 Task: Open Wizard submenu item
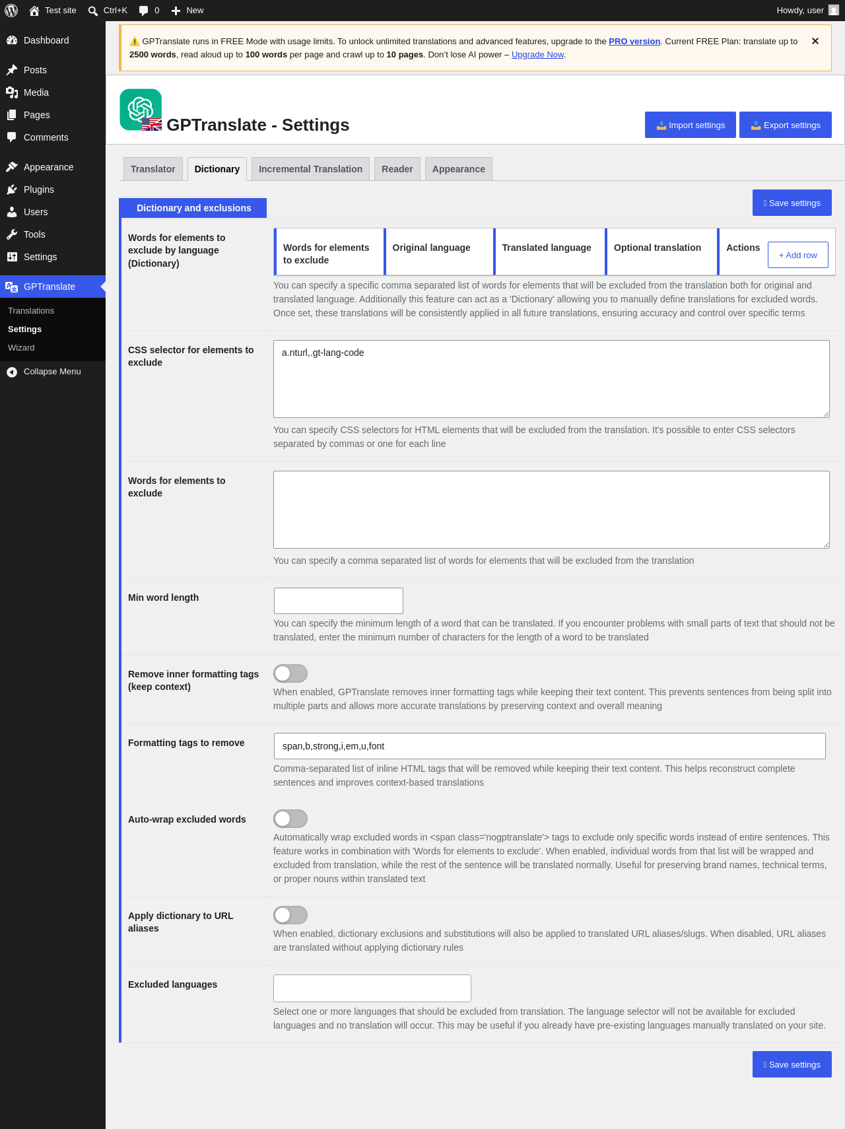coord(21,348)
